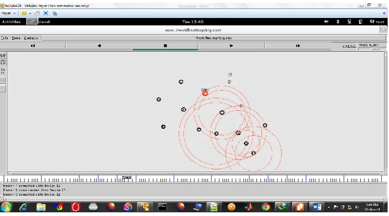Click the canvas vertical scrollbar

point(386,111)
